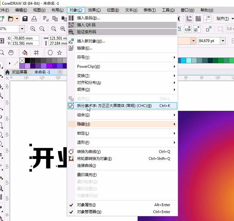The width and height of the screenshot is (234, 221).
Task: Open the Edit (编辑) menu
Action: tap(21, 10)
